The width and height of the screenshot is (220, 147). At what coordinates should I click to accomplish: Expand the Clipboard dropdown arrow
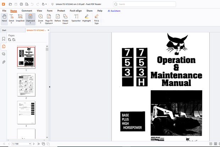point(30,23)
